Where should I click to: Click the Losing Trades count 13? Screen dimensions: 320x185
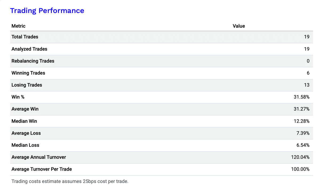(x=306, y=85)
